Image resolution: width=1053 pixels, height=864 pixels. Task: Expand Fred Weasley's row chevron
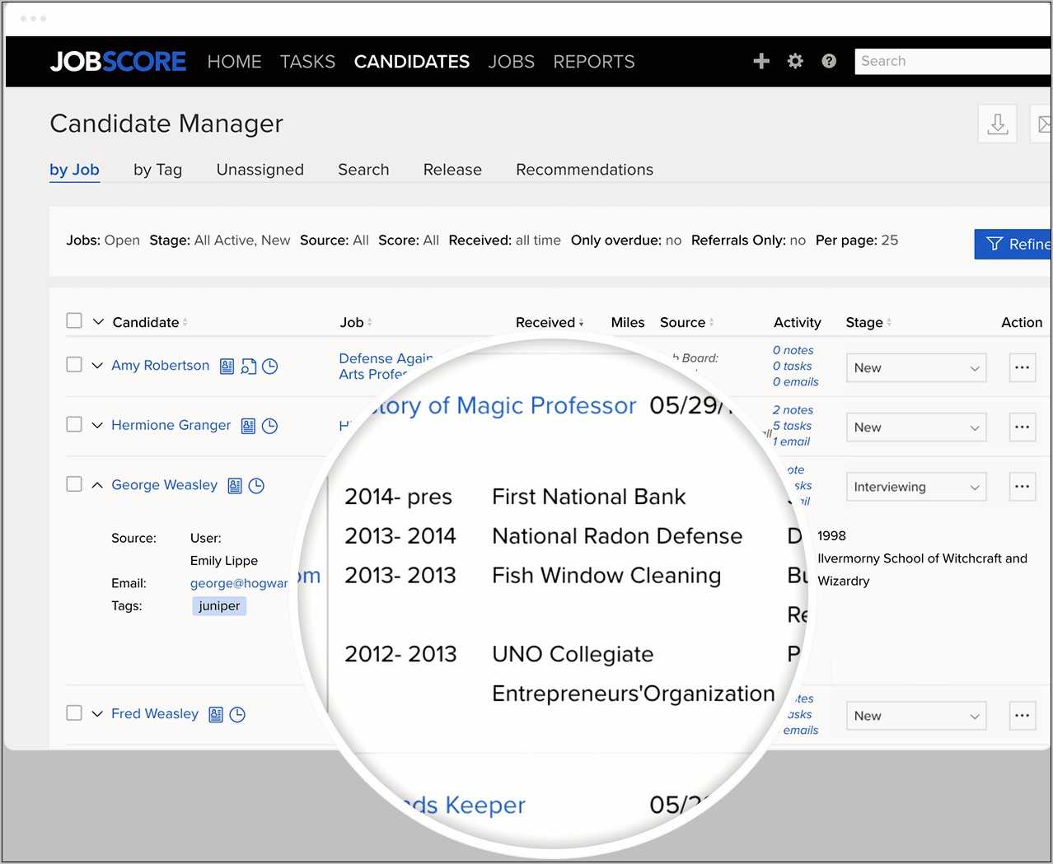click(x=97, y=714)
